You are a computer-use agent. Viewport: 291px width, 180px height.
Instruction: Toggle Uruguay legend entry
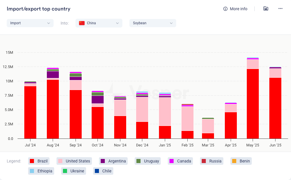pyautogui.click(x=148, y=161)
